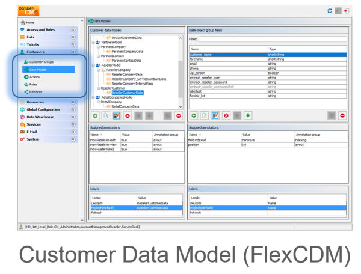The height and width of the screenshot is (274, 361).
Task: Select ResellerModel in the tree
Action: 111,65
